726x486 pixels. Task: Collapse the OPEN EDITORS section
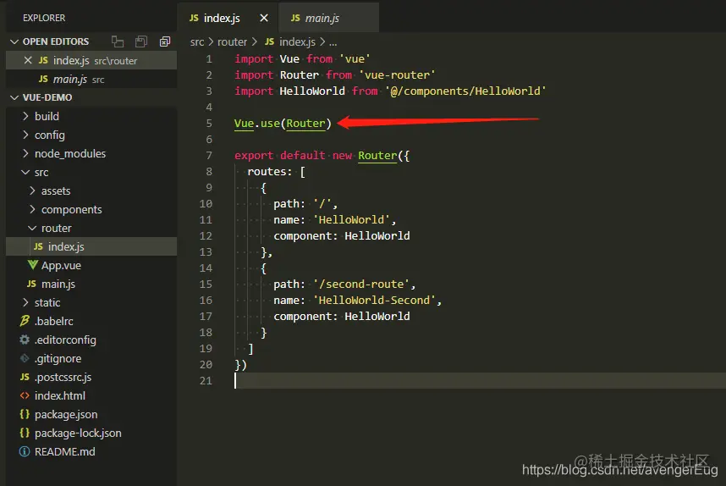(14, 41)
